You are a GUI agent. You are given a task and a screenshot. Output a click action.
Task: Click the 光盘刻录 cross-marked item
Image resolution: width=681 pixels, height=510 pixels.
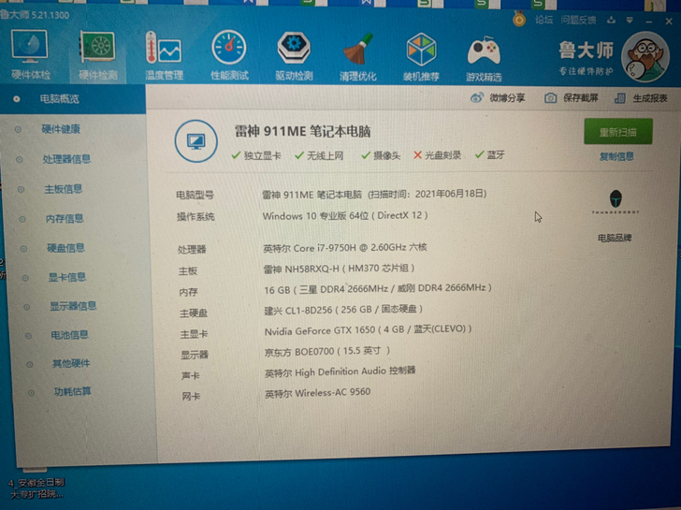[x=438, y=155]
